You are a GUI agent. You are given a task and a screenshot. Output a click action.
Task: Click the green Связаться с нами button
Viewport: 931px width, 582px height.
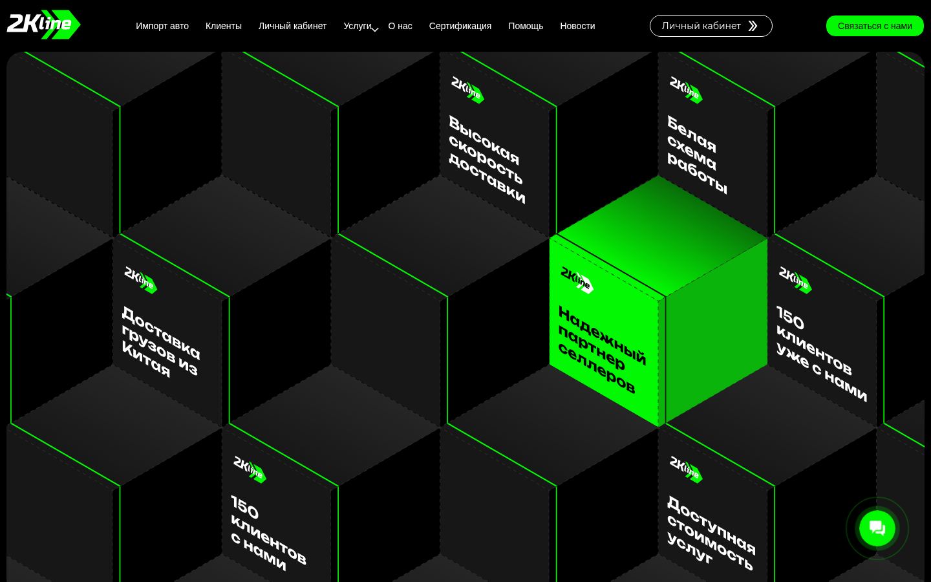[x=875, y=26]
